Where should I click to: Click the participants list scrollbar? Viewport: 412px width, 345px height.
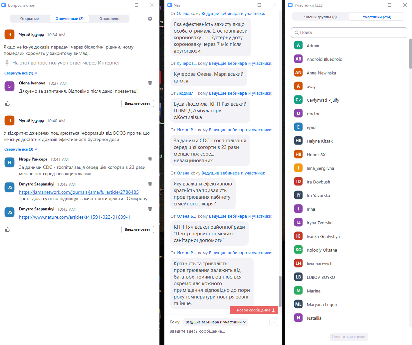pos(410,53)
